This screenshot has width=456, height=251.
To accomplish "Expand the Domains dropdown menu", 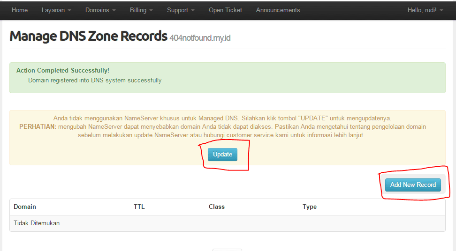I will click(x=100, y=10).
